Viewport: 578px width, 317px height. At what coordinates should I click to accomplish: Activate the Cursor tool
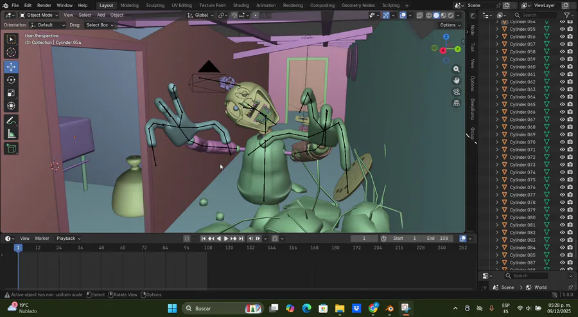pyautogui.click(x=11, y=52)
